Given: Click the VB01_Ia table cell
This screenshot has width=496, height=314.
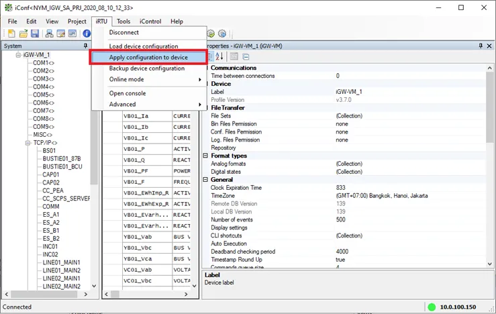Looking at the screenshot, I should pos(148,116).
